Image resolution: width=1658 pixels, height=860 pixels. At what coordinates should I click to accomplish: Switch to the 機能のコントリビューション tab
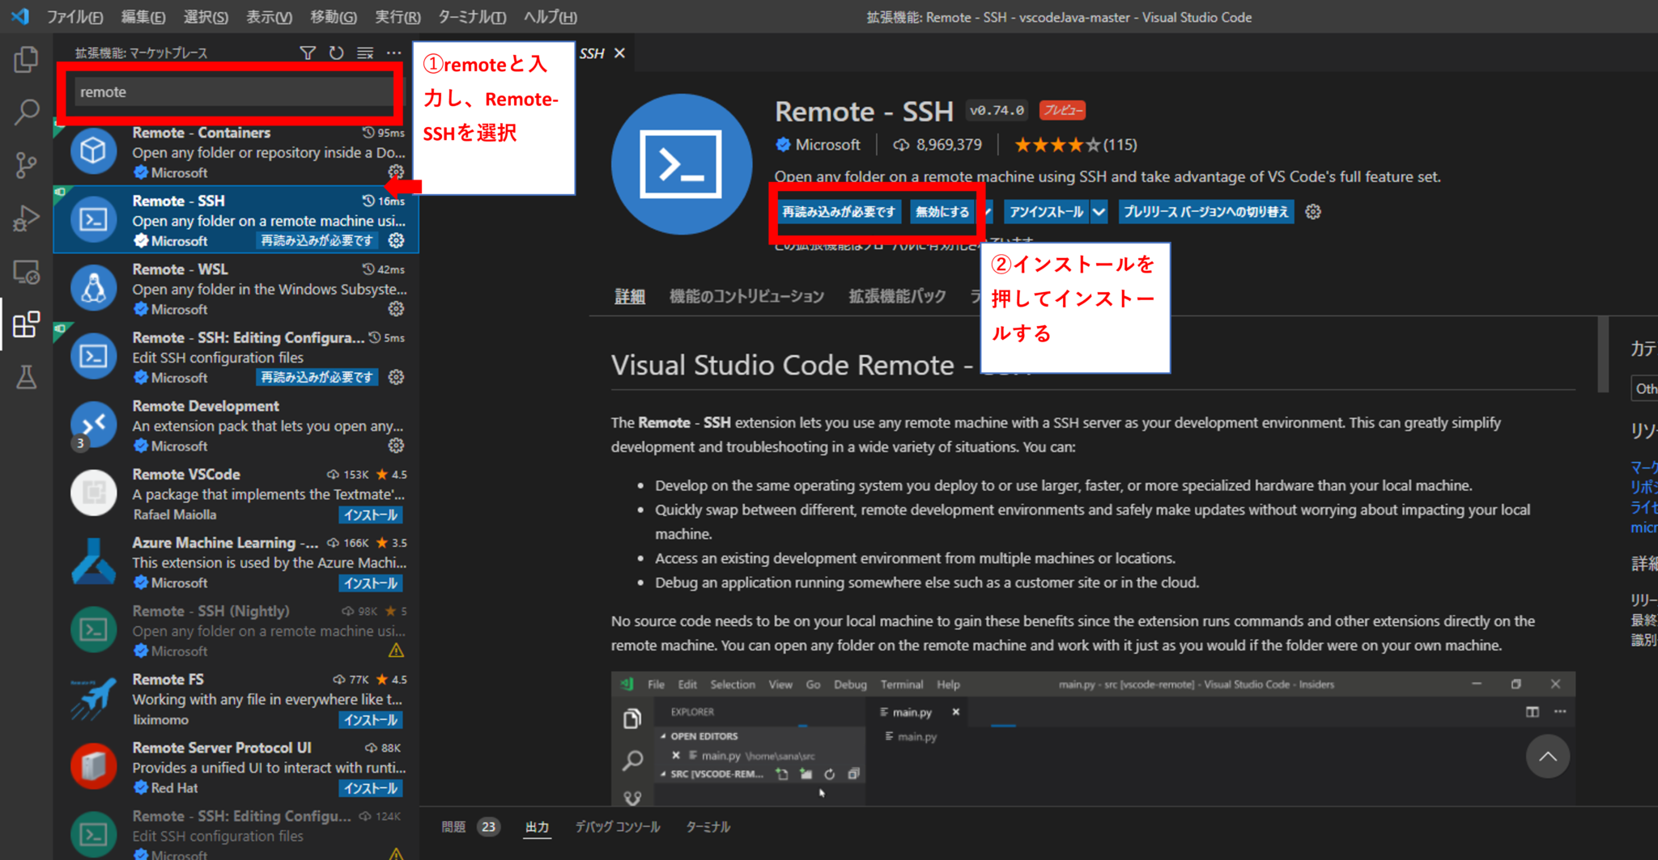(x=746, y=296)
